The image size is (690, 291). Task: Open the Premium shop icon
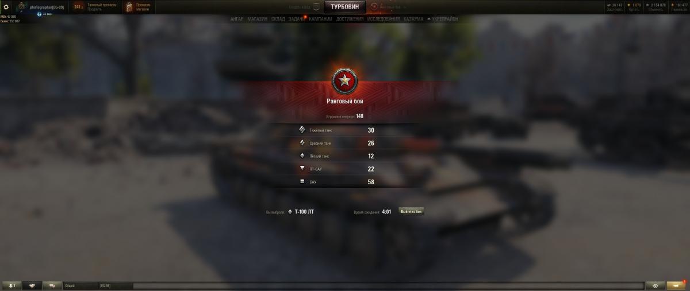(130, 7)
